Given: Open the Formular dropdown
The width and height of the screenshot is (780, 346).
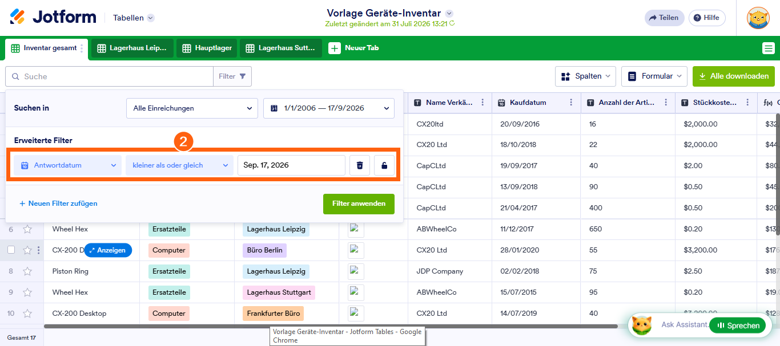Looking at the screenshot, I should pyautogui.click(x=654, y=76).
